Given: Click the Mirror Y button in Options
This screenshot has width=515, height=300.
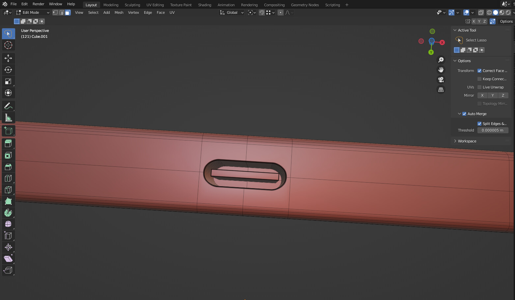Looking at the screenshot, I should point(493,95).
